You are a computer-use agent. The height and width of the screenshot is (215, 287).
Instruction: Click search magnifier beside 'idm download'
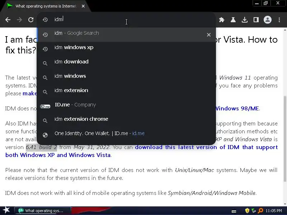point(45,63)
